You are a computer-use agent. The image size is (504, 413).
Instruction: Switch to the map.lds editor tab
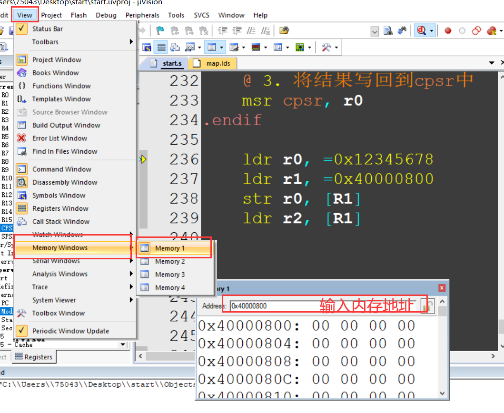point(212,63)
